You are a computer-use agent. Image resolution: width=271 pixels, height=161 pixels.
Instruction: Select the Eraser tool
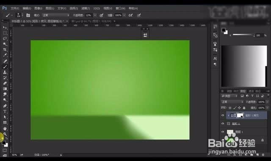pyautogui.click(x=5, y=83)
